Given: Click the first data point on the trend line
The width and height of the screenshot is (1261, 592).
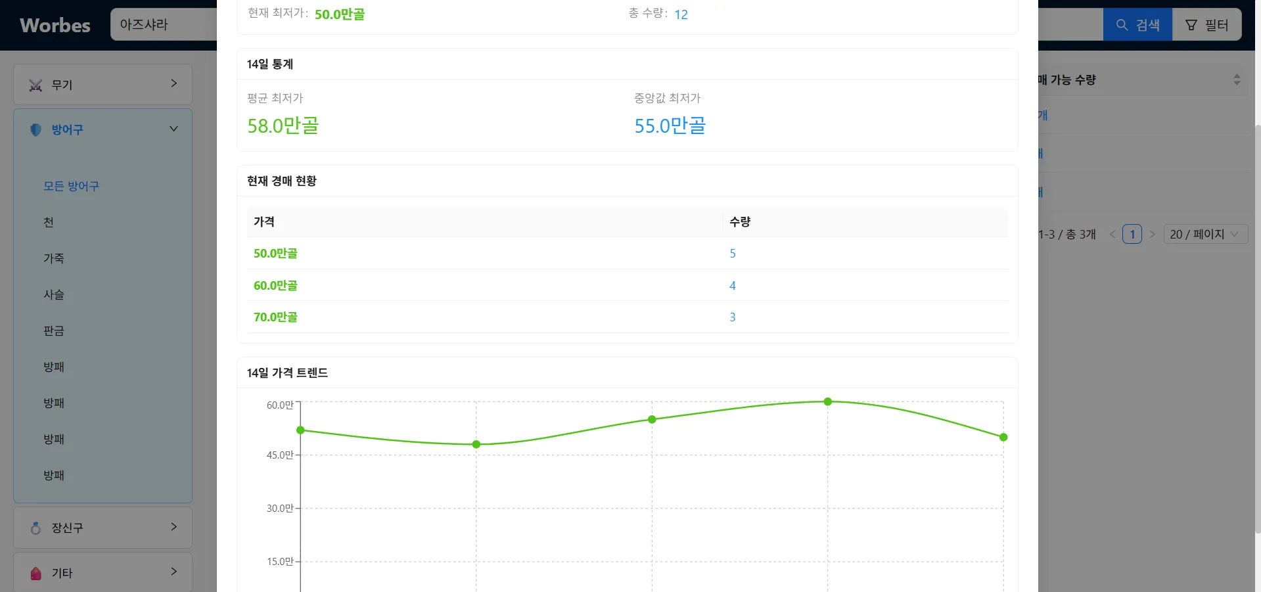Looking at the screenshot, I should coord(300,430).
